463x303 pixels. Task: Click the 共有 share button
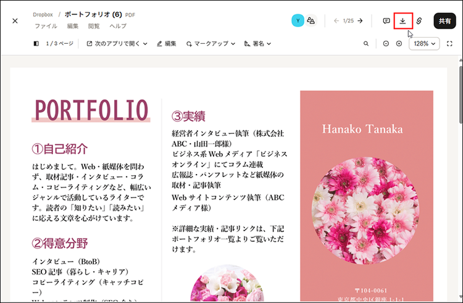pyautogui.click(x=444, y=21)
